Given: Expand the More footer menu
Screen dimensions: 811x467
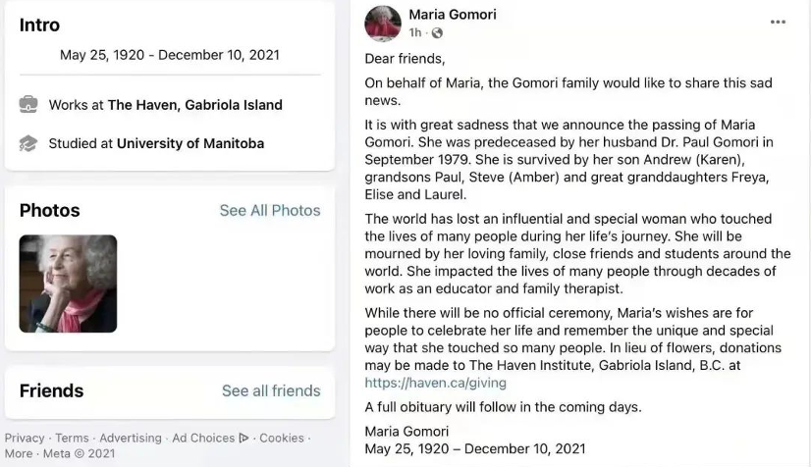Looking at the screenshot, I should (x=18, y=453).
